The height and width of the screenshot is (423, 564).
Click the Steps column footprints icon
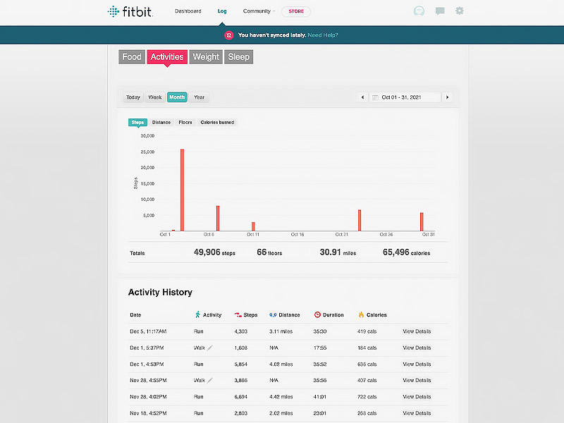pos(238,315)
